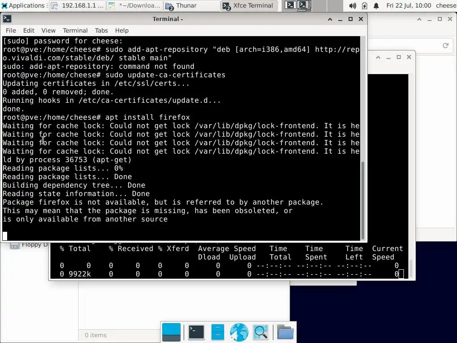Close the front Terminal window
The image size is (457, 343).
click(361, 19)
